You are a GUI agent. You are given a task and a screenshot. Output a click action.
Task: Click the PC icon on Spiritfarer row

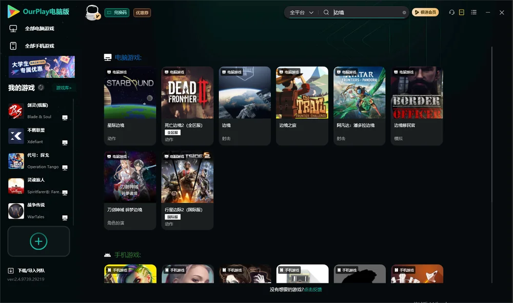point(65,192)
